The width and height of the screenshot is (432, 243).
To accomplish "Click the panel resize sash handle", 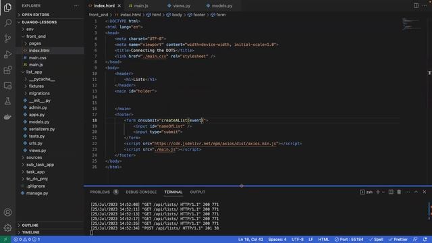I will (x=242, y=186).
